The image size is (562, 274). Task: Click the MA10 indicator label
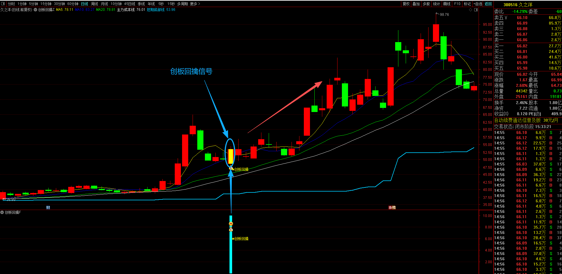coord(85,10)
